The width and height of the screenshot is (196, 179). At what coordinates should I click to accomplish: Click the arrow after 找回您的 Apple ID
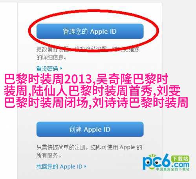85,166
